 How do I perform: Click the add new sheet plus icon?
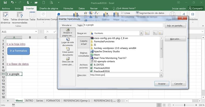tap(119, 101)
